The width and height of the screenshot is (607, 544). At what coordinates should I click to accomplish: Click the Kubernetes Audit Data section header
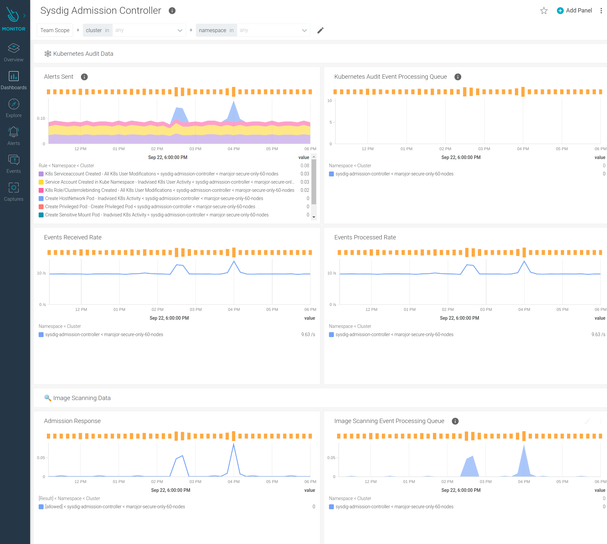tap(83, 54)
